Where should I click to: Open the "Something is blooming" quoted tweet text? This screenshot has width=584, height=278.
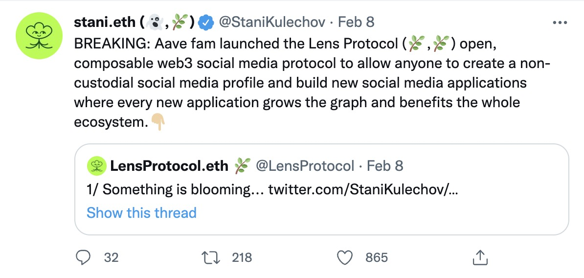pyautogui.click(x=176, y=189)
